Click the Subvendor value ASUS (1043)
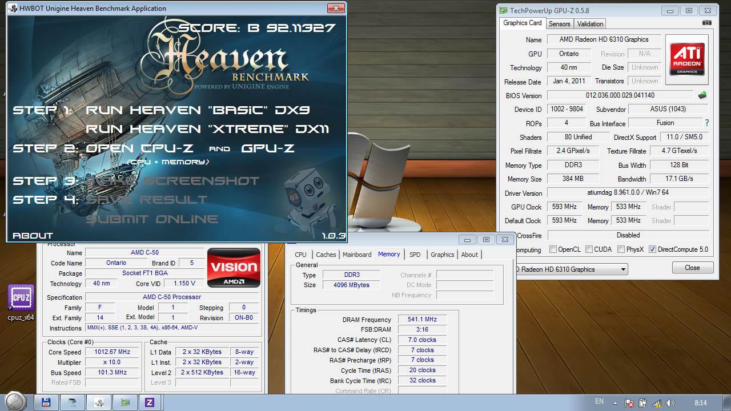Screen dimensions: 731x411 (668, 109)
